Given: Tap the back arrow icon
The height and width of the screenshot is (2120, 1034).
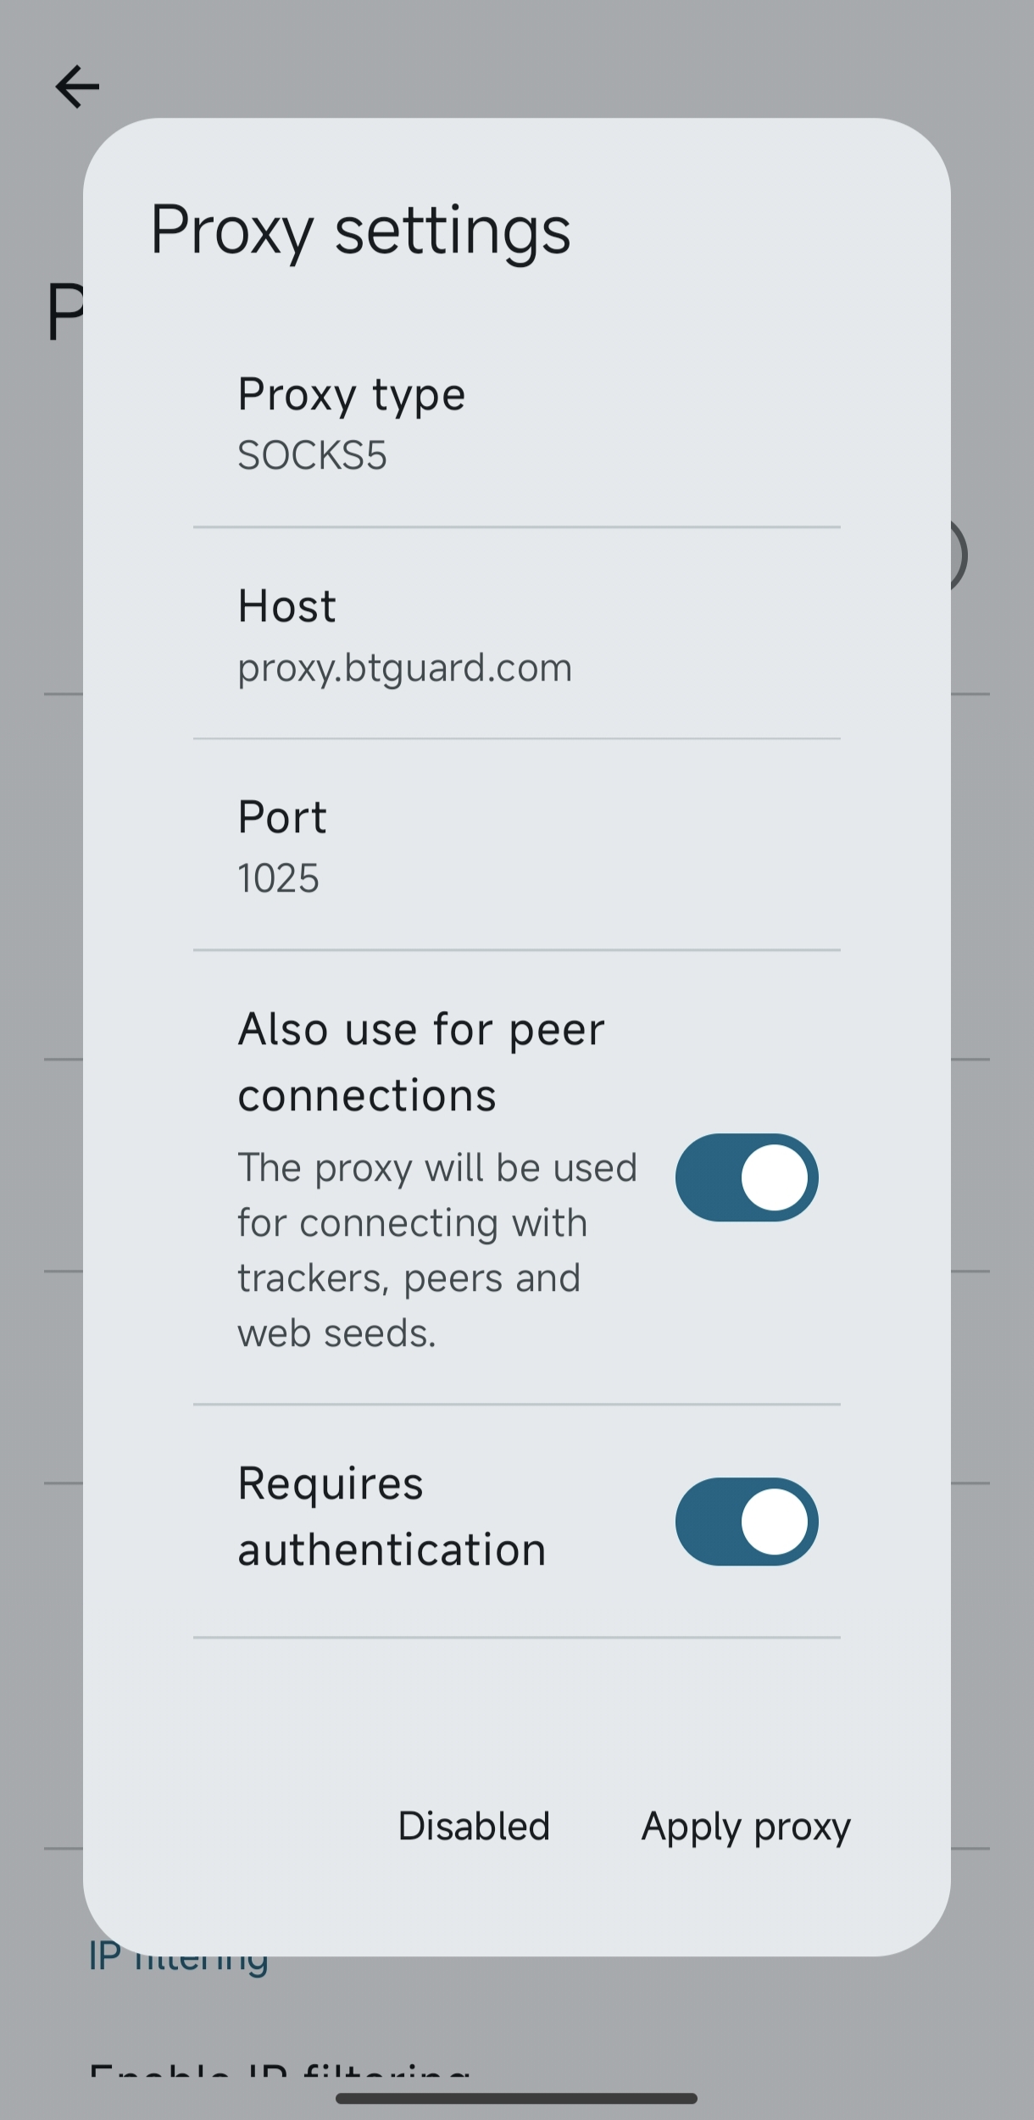Looking at the screenshot, I should point(77,86).
